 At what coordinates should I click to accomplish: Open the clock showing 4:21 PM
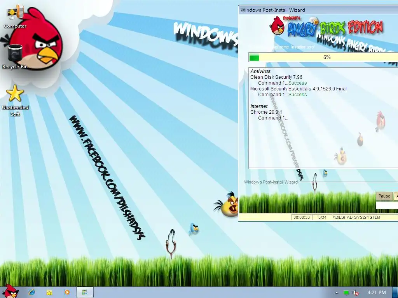tap(376, 293)
